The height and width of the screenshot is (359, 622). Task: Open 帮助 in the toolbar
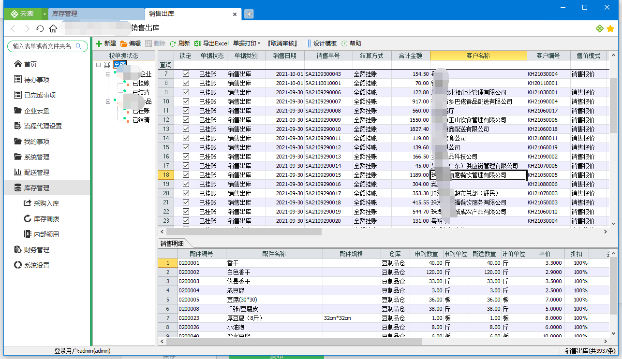click(351, 43)
